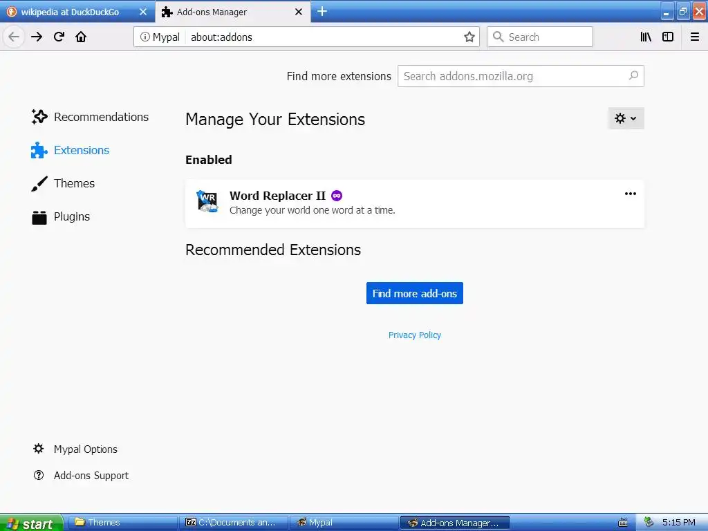Show site information icon next to Mypal
This screenshot has width=708, height=531.
point(145,37)
